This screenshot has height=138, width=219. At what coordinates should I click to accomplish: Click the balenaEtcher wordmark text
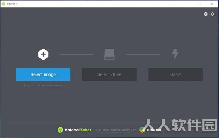pos(78,130)
